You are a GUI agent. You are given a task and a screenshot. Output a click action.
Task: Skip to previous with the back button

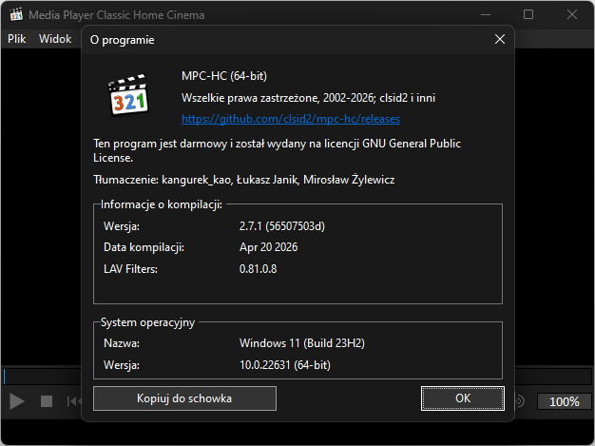pos(74,401)
